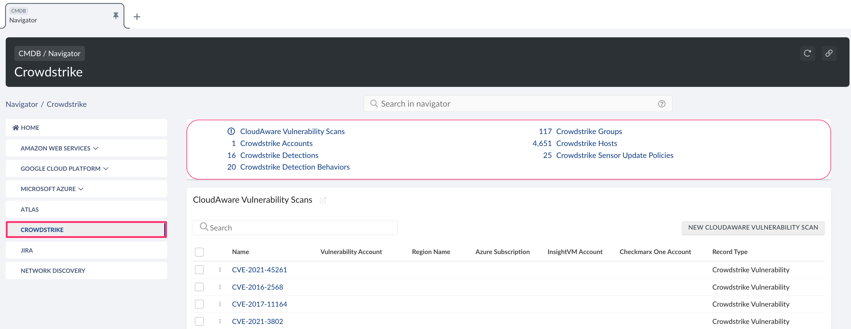Viewport: 851px width, 329px height.
Task: Refresh the Crowdstrike page
Action: [x=807, y=53]
